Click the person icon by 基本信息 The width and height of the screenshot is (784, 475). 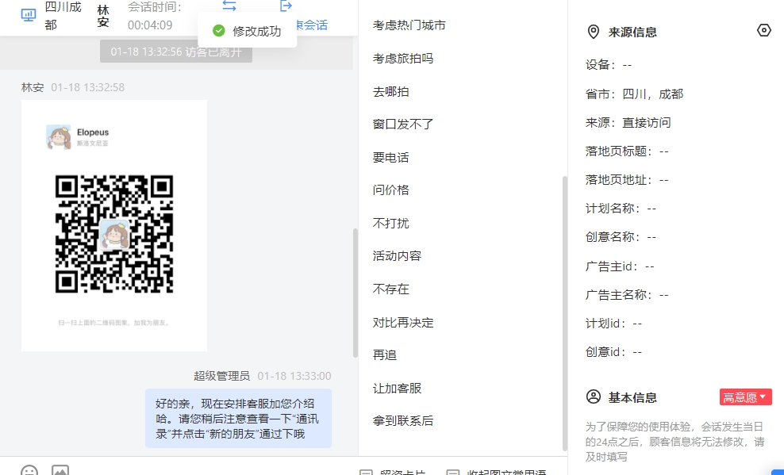593,397
